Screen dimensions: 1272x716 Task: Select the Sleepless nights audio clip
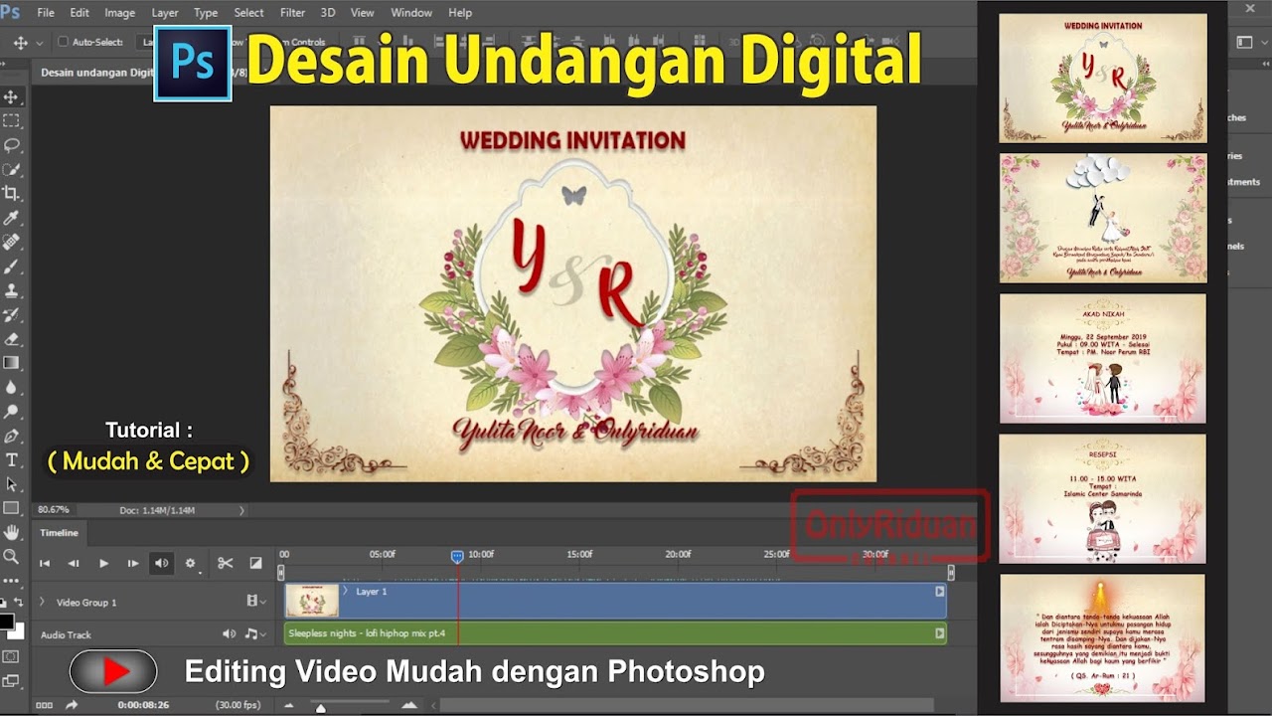pyautogui.click(x=615, y=633)
